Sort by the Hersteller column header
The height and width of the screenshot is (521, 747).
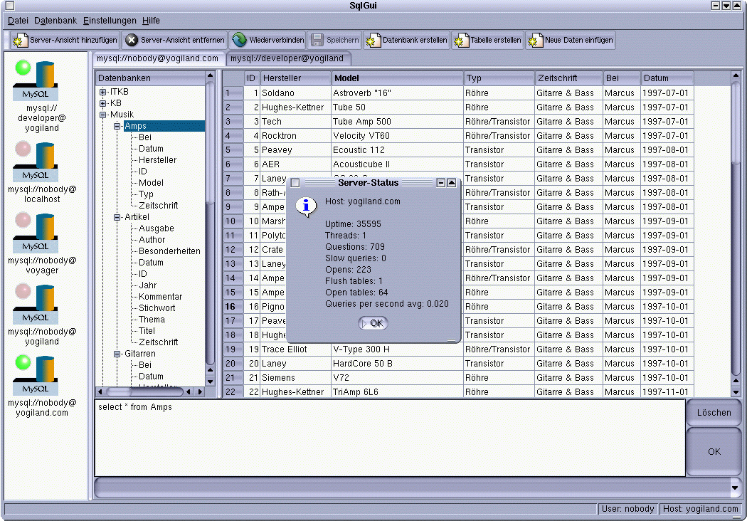[295, 78]
